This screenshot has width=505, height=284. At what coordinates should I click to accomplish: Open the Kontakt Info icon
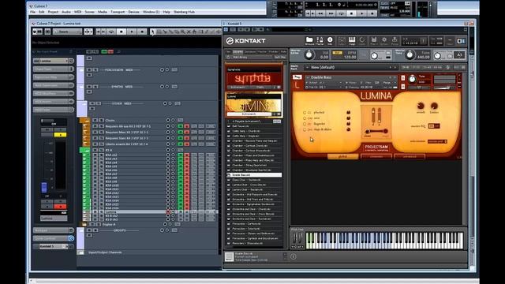330,40
